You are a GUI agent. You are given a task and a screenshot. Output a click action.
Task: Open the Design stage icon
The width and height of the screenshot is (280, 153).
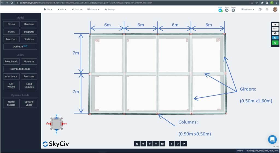pyautogui.click(x=233, y=10)
